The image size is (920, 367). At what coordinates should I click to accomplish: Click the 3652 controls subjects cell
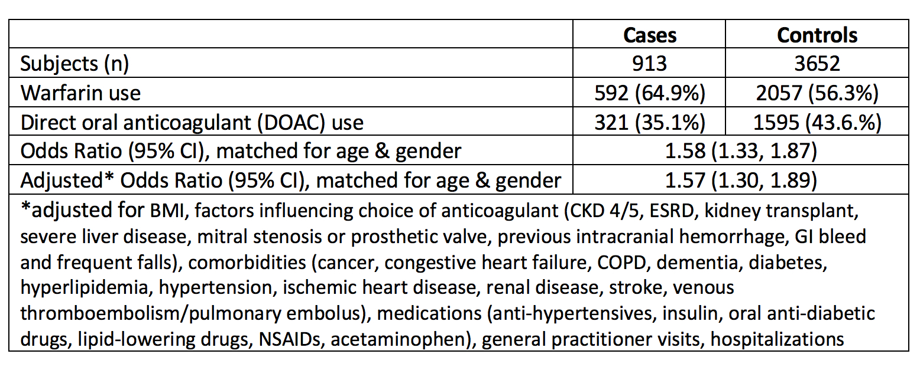click(817, 64)
